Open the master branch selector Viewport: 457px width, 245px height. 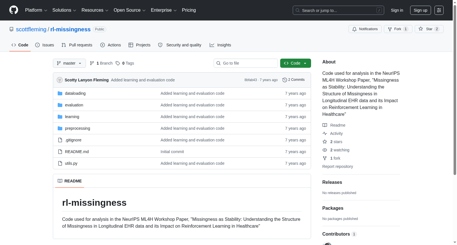69,63
